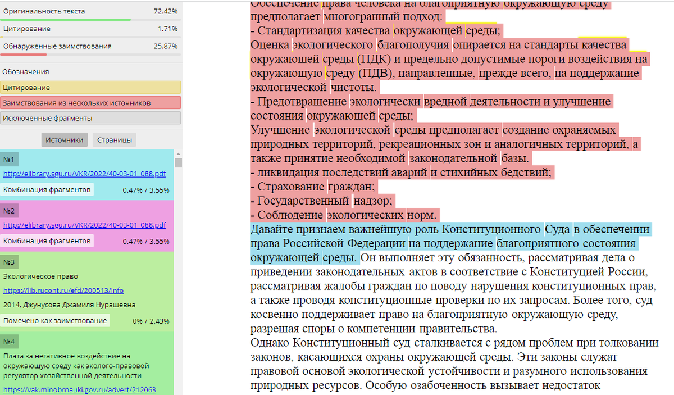Click the Цитирование legend color box
674x395 pixels.
[x=90, y=88]
